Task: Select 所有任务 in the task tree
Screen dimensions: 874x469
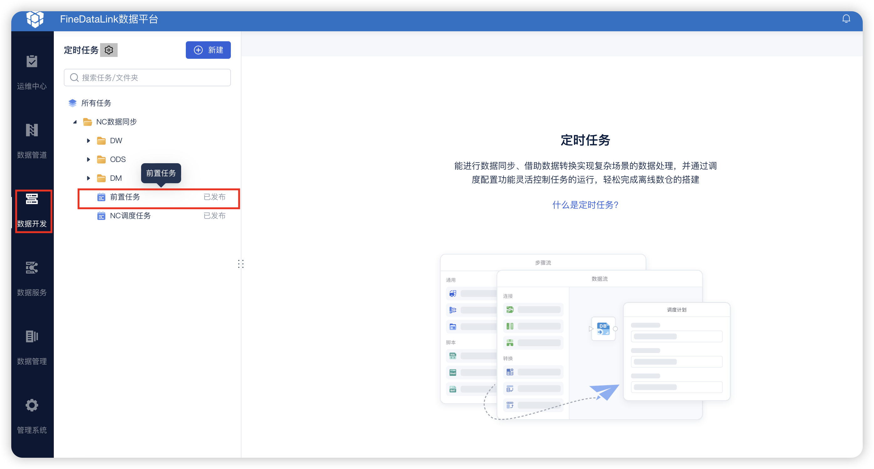Action: (x=96, y=103)
